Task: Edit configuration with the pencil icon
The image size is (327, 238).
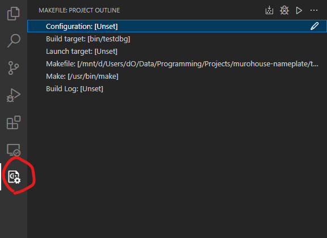Action: (315, 26)
